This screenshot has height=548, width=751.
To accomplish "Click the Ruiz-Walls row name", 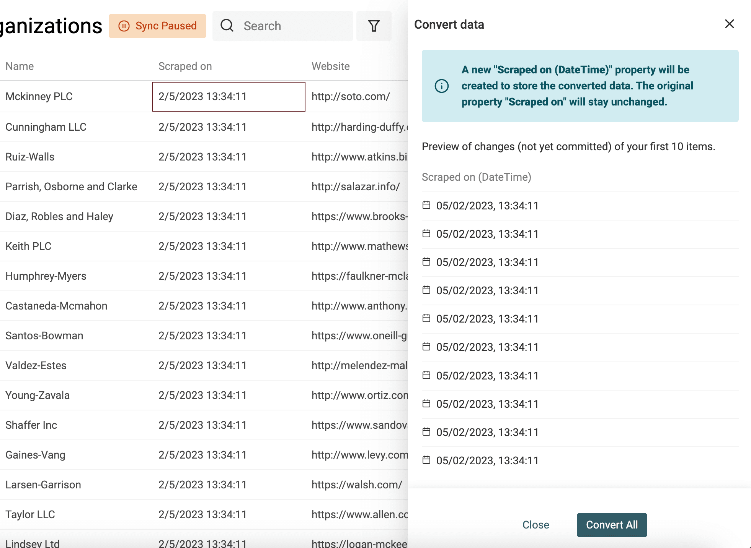I will [30, 157].
